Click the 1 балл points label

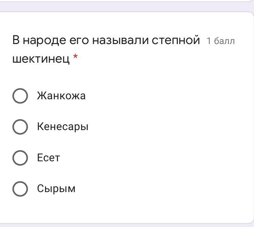point(220,41)
